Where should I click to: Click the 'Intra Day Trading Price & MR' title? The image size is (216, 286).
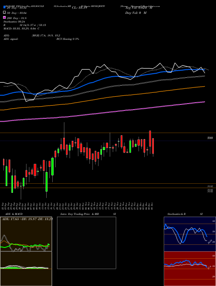point(79,214)
